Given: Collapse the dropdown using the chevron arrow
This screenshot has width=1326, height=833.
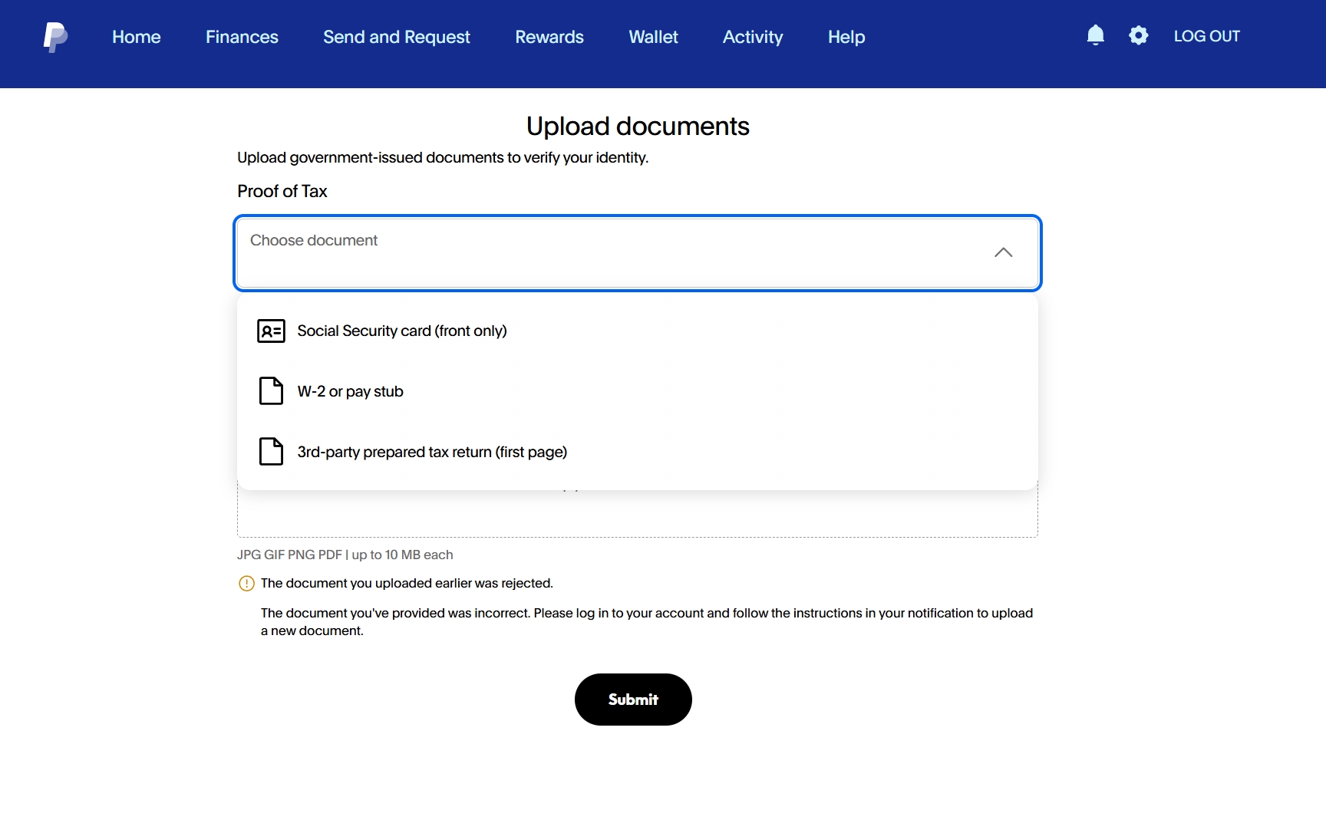Looking at the screenshot, I should tap(1003, 252).
